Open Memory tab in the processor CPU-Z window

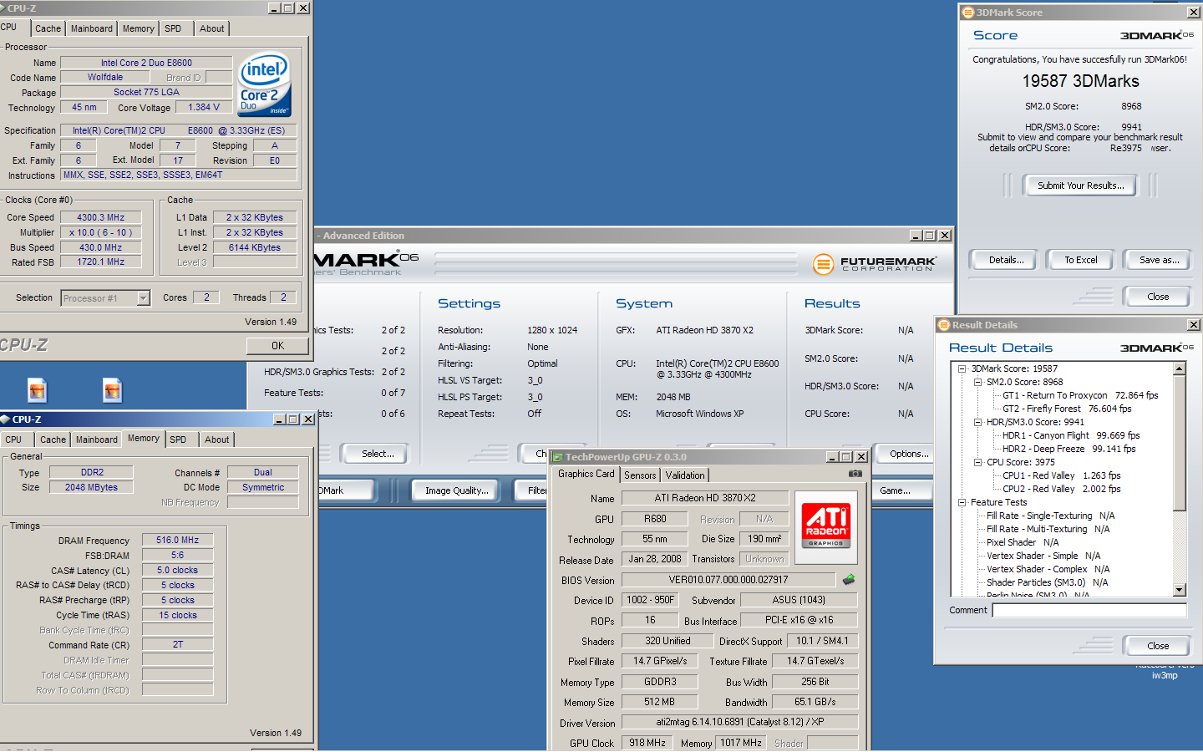coord(138,28)
